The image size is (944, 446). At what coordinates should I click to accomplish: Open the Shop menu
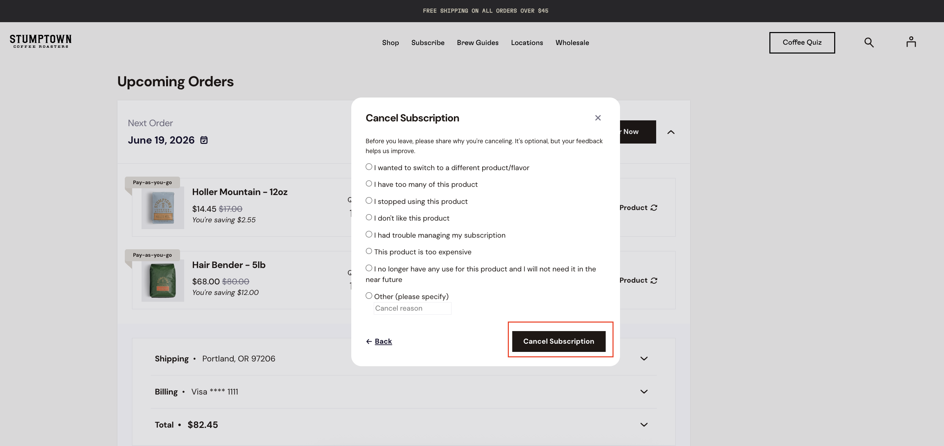tap(390, 43)
